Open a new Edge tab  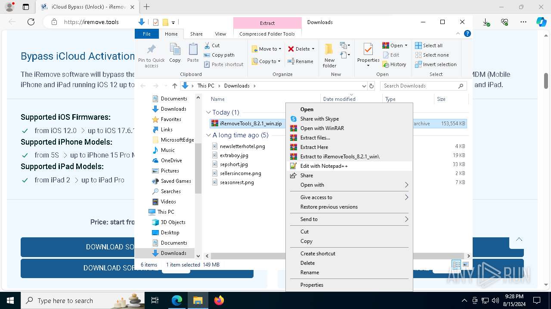click(146, 7)
